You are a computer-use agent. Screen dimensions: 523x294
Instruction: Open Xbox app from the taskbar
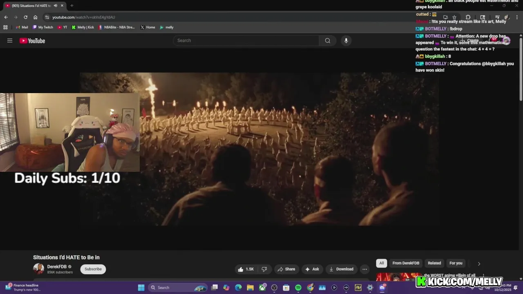(x=262, y=287)
